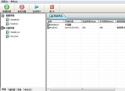This screenshot has width=125, height=91.
Task: Click live/live1 row icon in table
Action: [48, 28]
